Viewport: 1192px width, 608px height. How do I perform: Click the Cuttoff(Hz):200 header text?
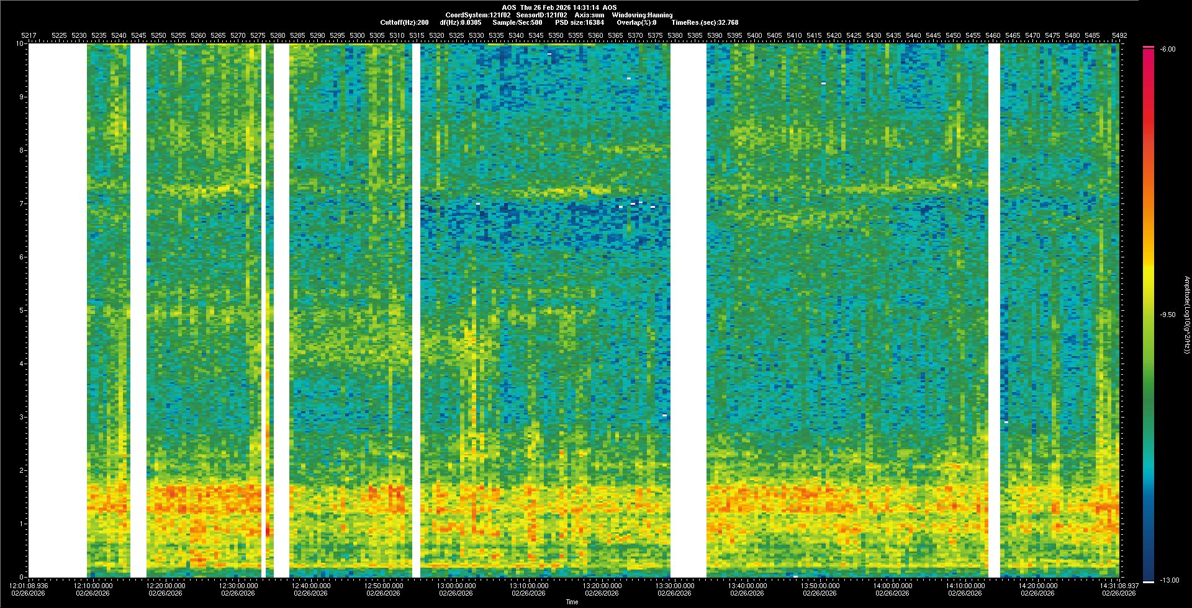(404, 22)
